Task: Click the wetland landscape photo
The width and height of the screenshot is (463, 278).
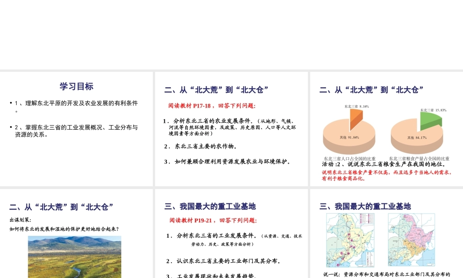Action: (x=75, y=257)
